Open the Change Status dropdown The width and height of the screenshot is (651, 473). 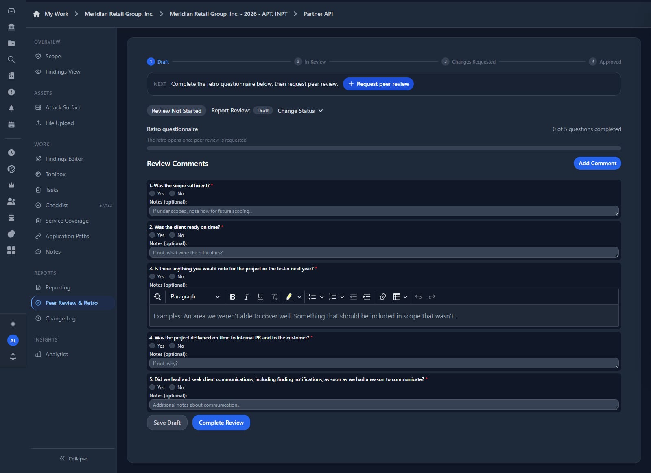pyautogui.click(x=300, y=111)
